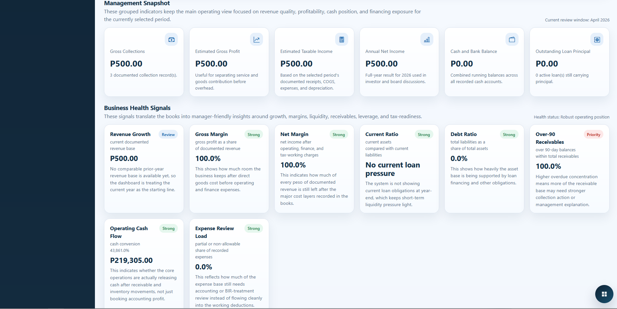
Task: Click the Estimated Gross Profit chart icon
Action: tap(256, 40)
